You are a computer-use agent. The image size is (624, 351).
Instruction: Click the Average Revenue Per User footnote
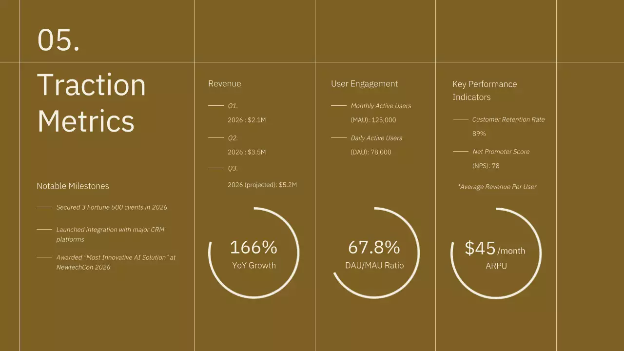coord(497,186)
